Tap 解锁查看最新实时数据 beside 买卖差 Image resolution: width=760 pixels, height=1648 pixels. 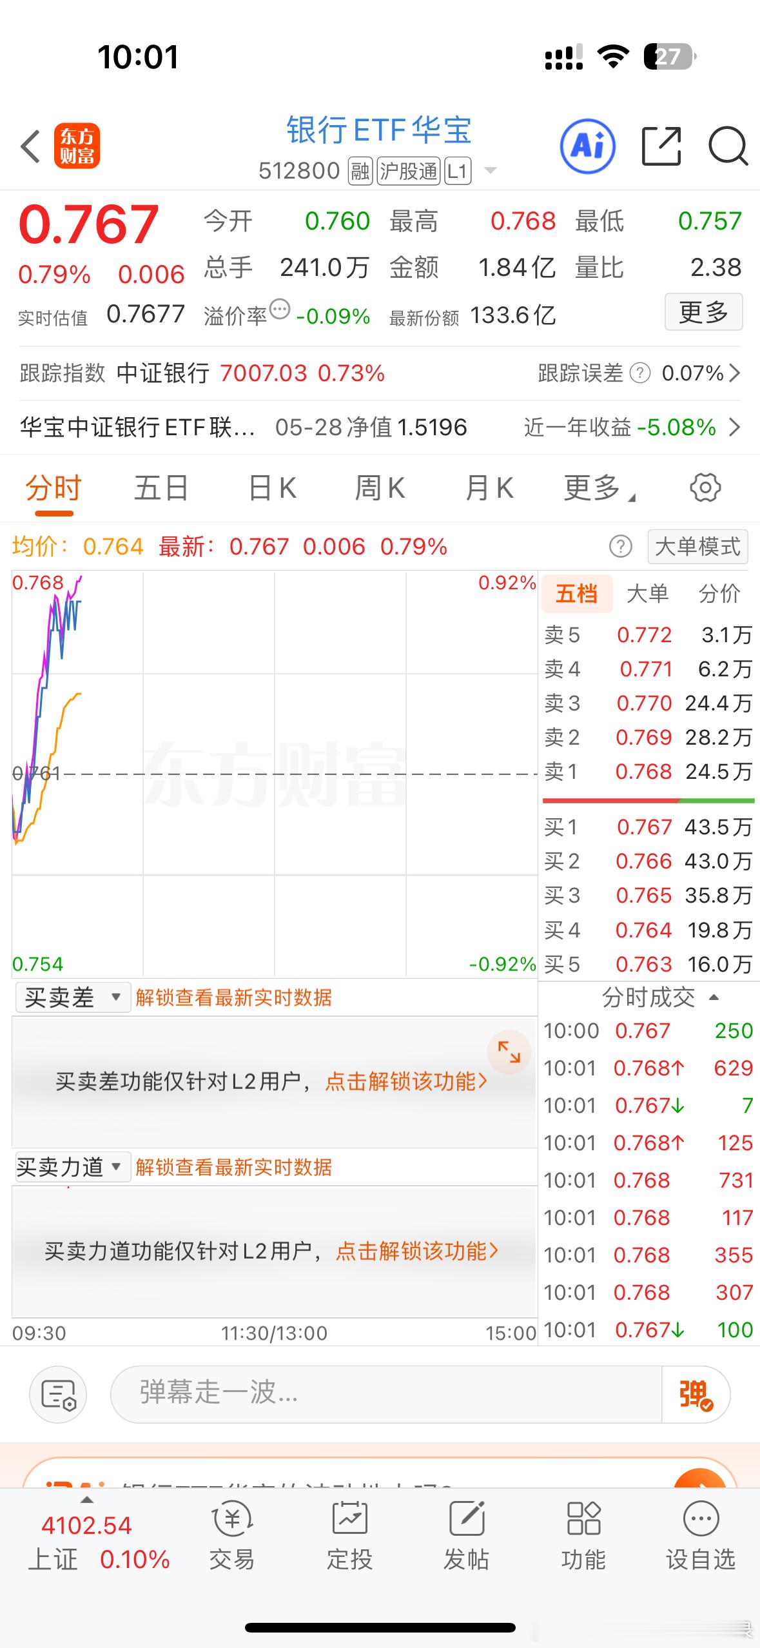click(233, 997)
